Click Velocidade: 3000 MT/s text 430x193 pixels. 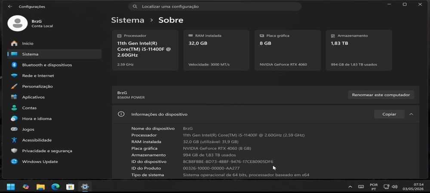[x=209, y=64]
